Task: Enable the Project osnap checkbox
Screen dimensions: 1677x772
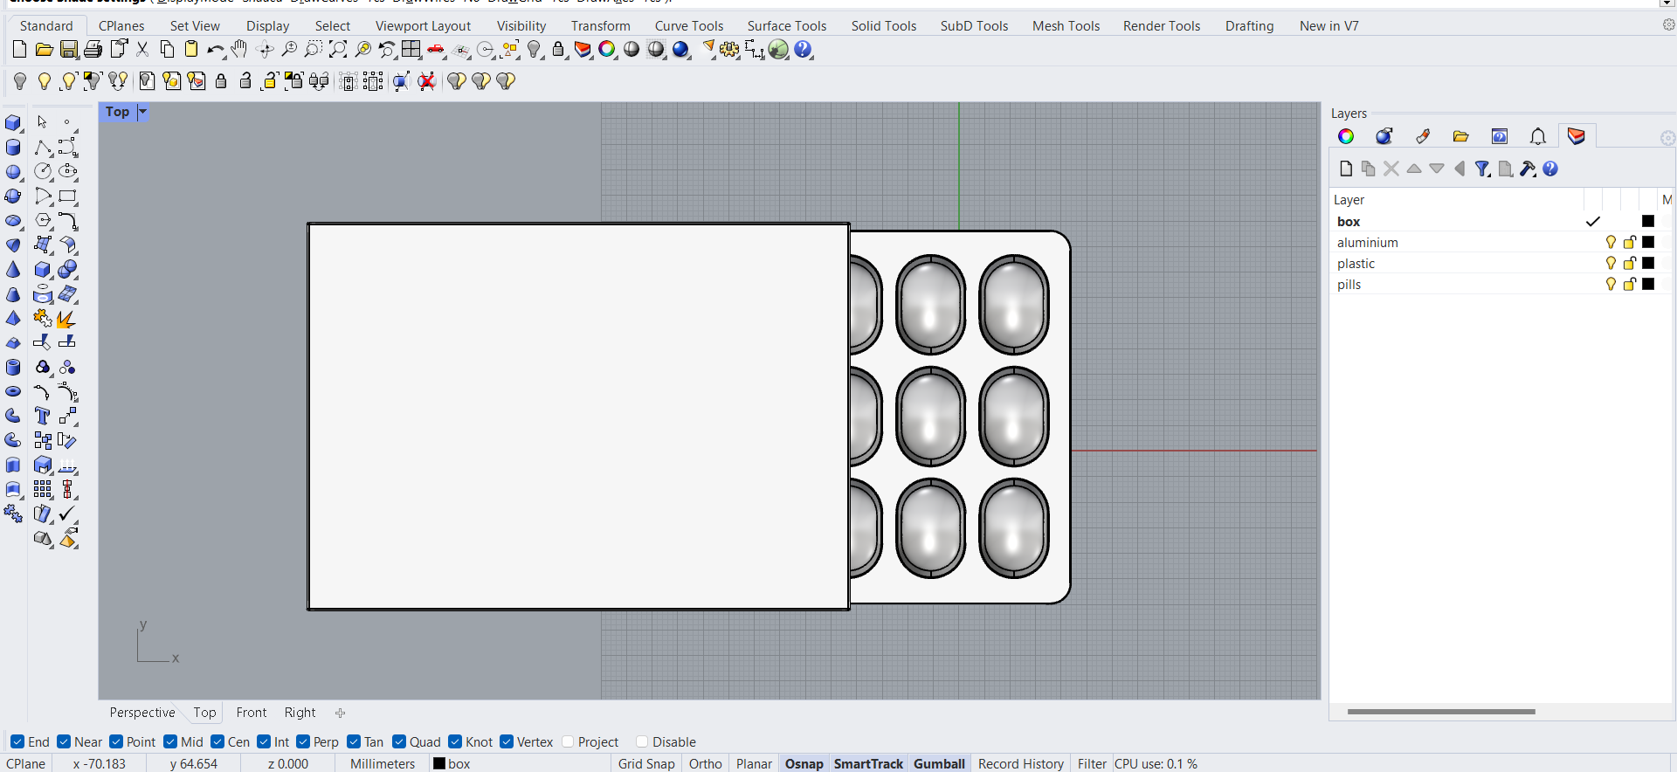Action: tap(568, 741)
